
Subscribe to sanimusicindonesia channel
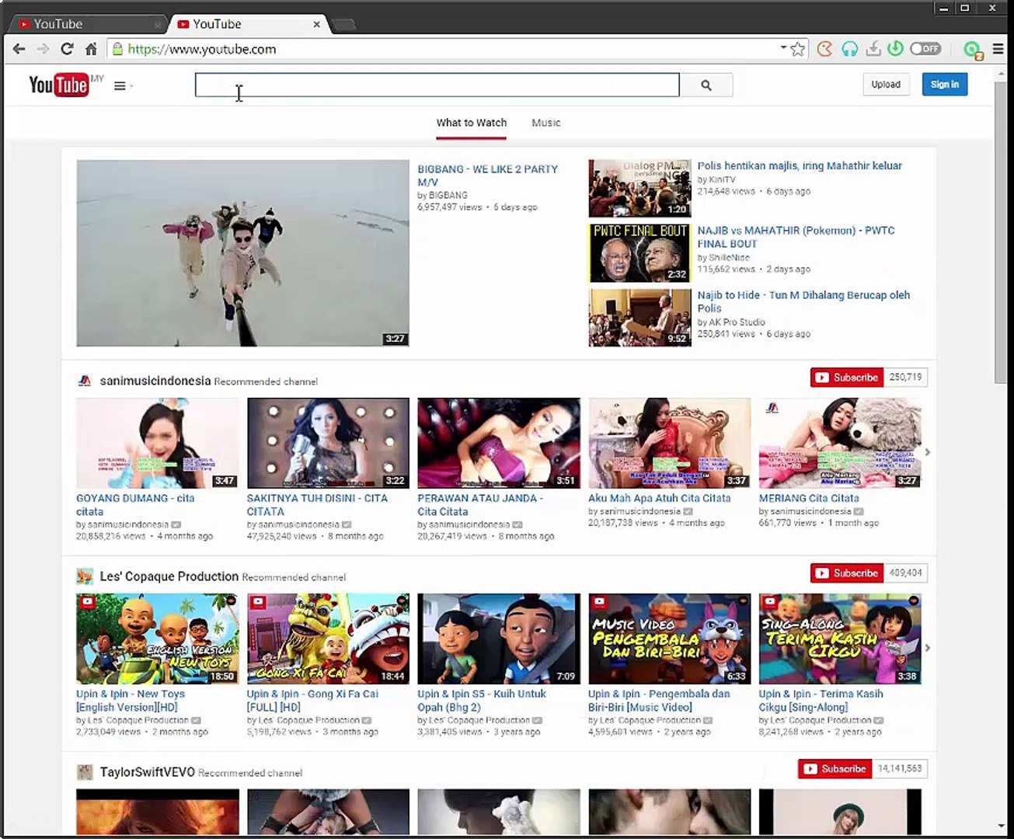point(847,378)
